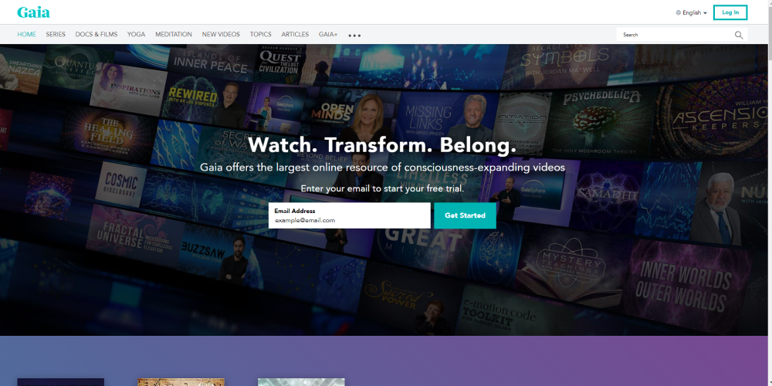Screen dimensions: 772x386
Task: Open the ARTICLES nav item
Action: click(295, 35)
